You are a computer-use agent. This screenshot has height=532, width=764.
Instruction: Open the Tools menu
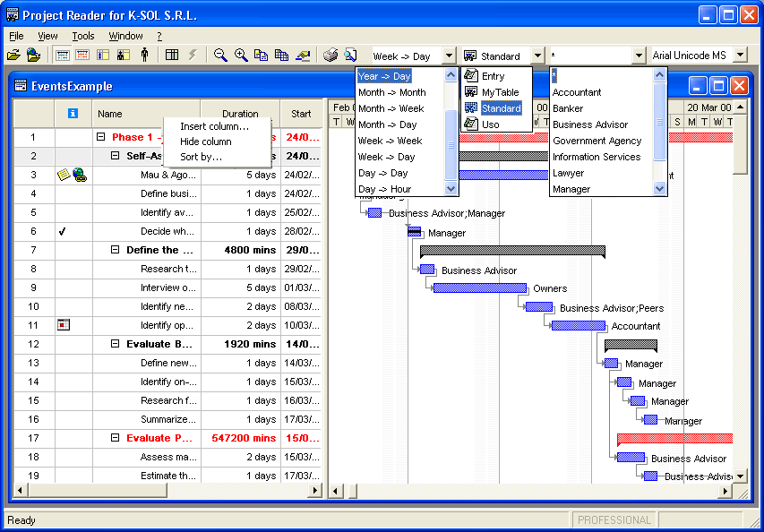[x=83, y=36]
